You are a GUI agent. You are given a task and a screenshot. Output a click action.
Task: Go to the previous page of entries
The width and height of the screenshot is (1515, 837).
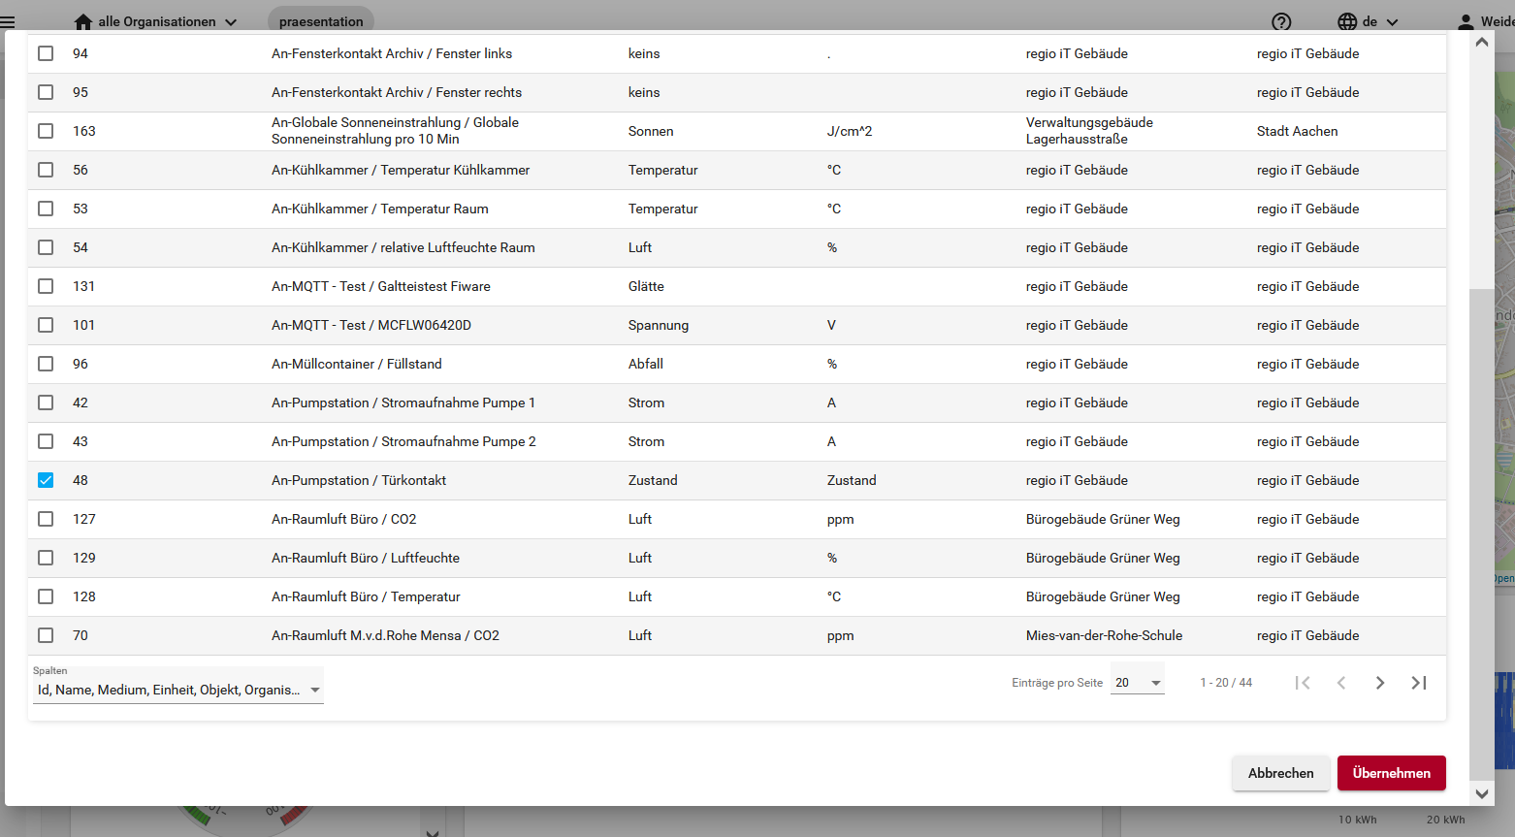pos(1341,683)
